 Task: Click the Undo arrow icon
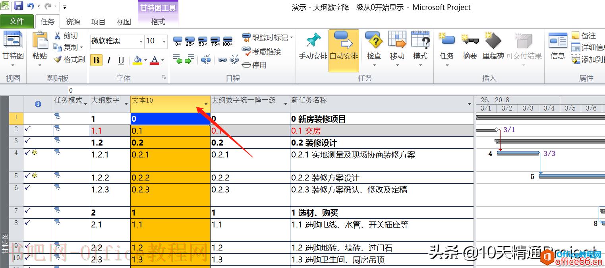coord(31,6)
